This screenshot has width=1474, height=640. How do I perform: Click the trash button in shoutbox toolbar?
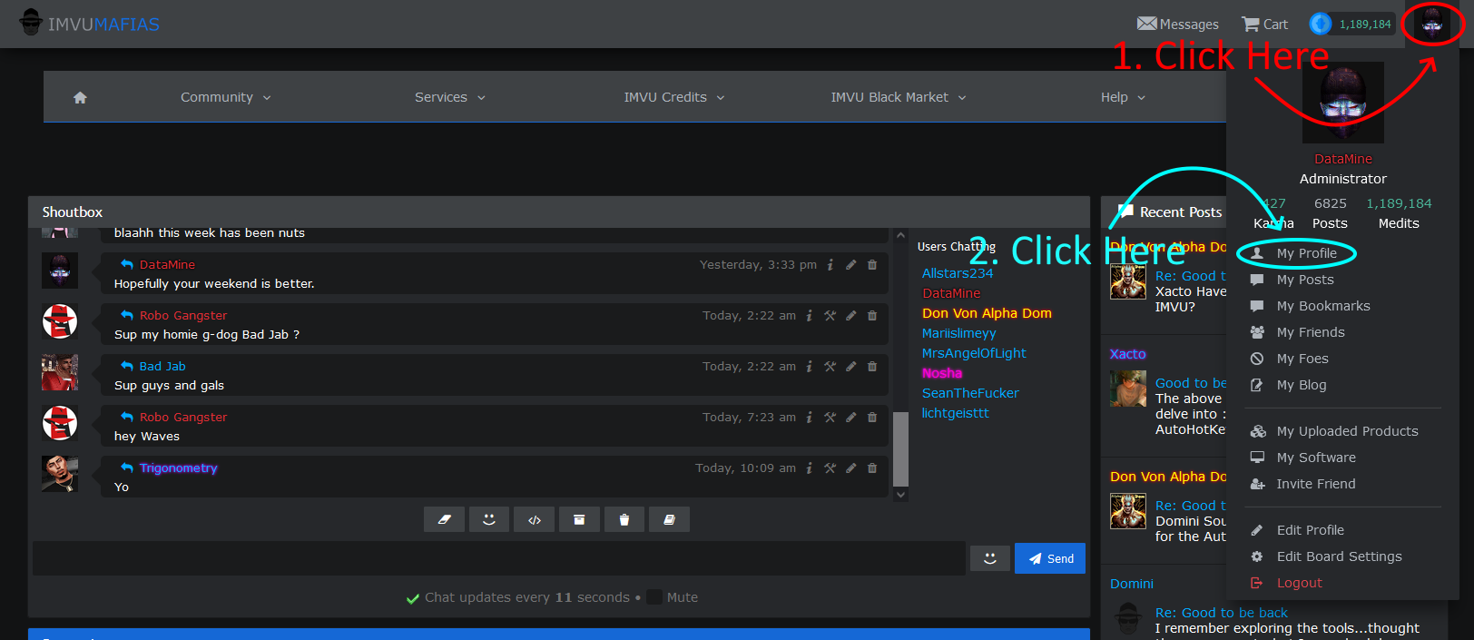coord(624,519)
